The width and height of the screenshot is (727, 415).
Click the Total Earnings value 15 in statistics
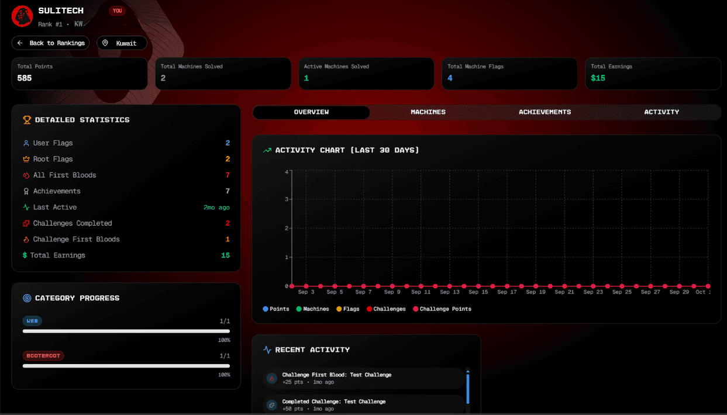pyautogui.click(x=226, y=255)
